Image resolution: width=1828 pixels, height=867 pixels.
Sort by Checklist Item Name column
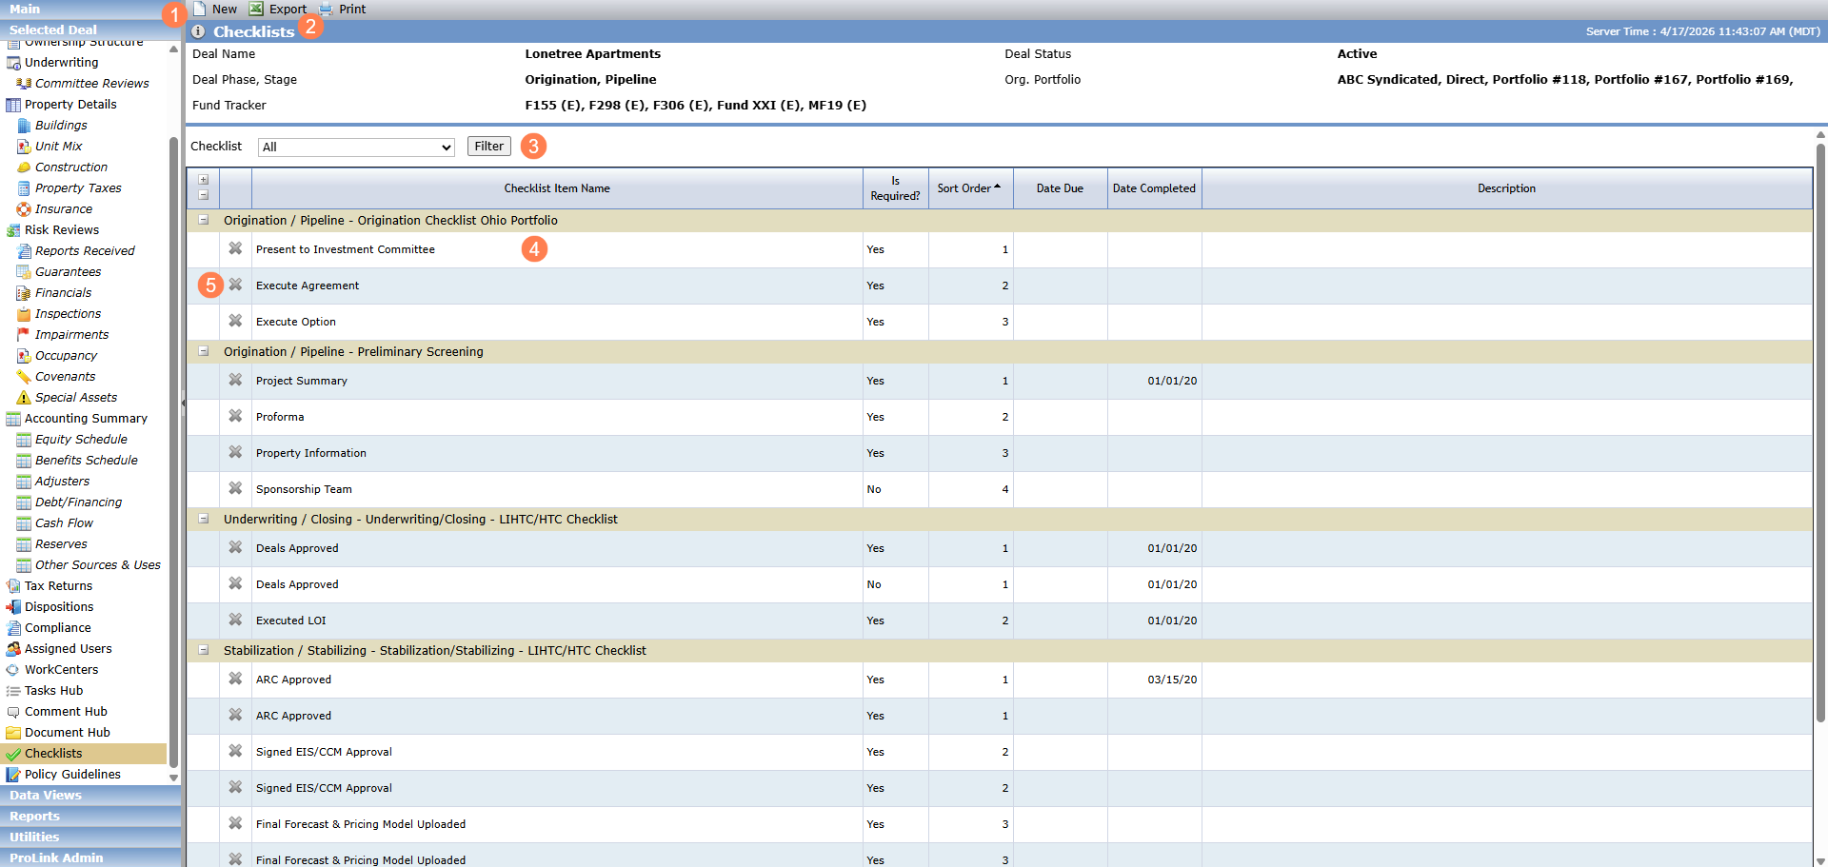click(x=557, y=188)
